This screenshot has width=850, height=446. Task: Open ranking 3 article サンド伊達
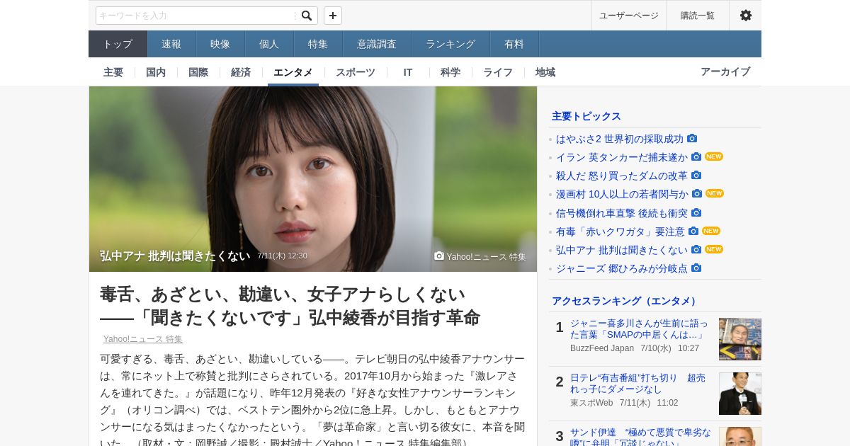click(640, 437)
